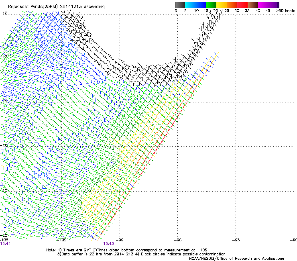Click the yellow 20–25 knots color bar segment
Viewport: 297px width, 261px height.
click(222, 5)
